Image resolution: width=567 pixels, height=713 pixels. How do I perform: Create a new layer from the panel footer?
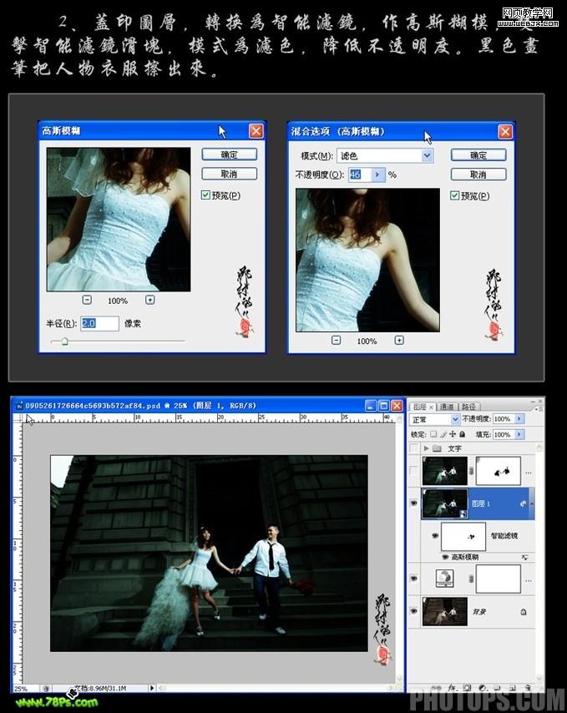point(513,688)
